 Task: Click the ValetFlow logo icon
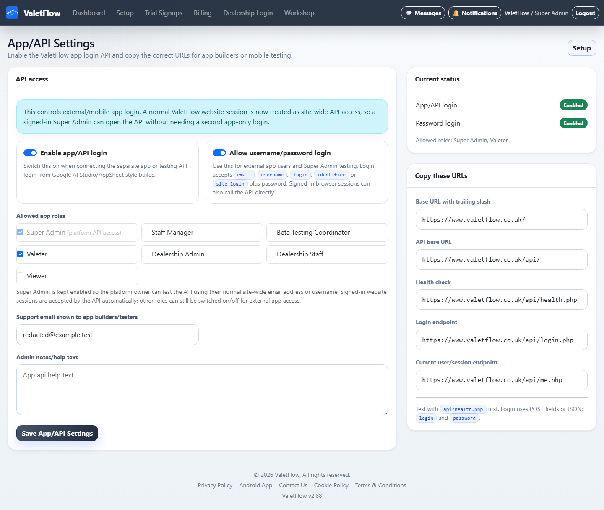12,13
